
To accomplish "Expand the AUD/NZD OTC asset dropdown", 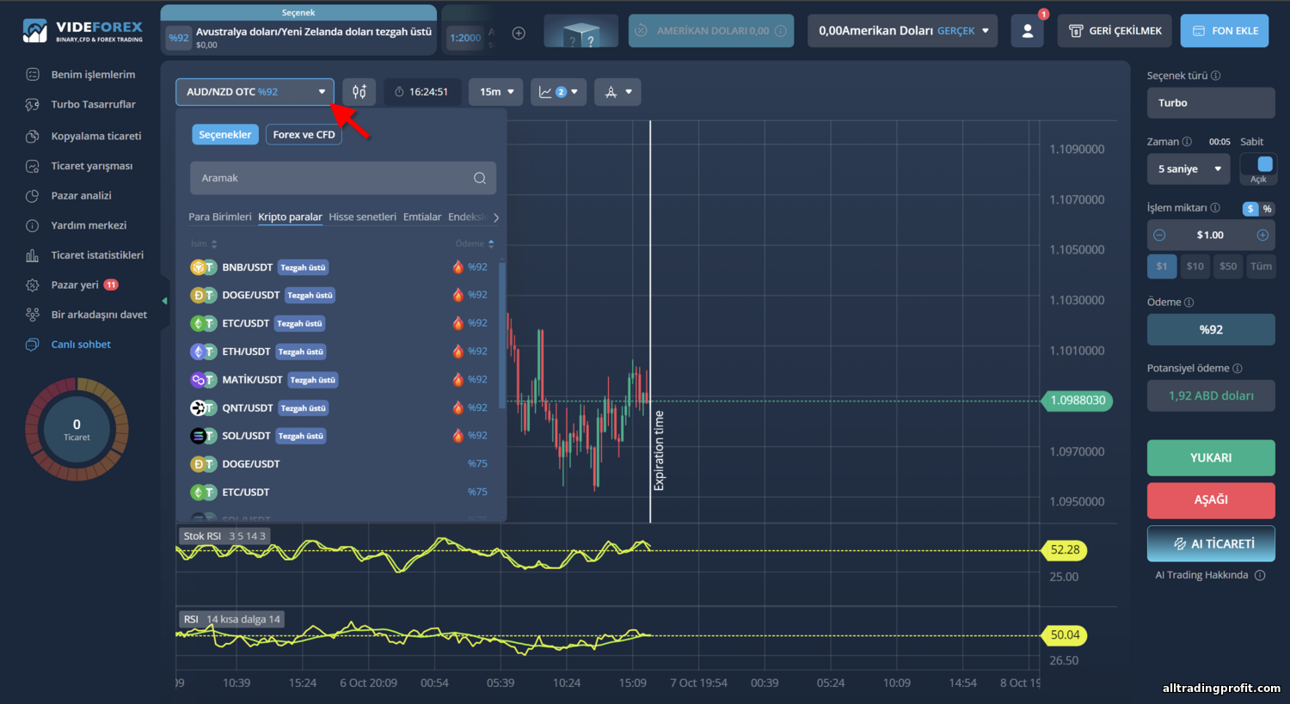I will [x=255, y=92].
